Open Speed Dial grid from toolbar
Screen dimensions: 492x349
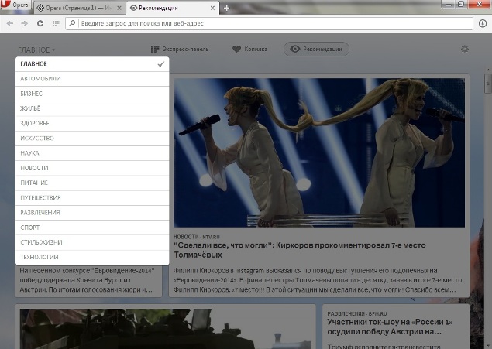[x=56, y=23]
